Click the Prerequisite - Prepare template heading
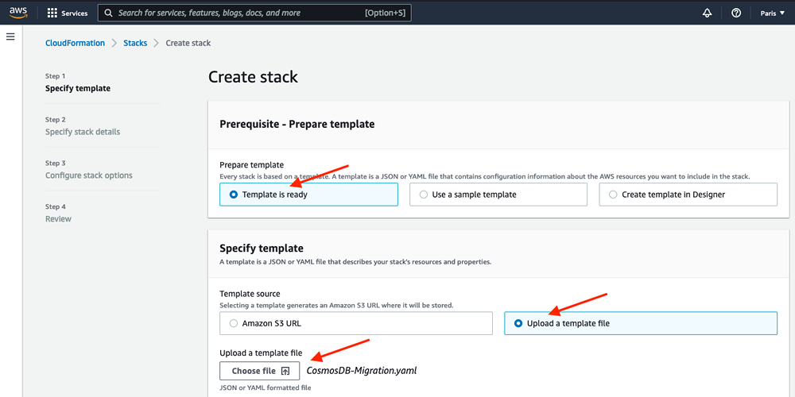The width and height of the screenshot is (795, 397). pos(297,124)
